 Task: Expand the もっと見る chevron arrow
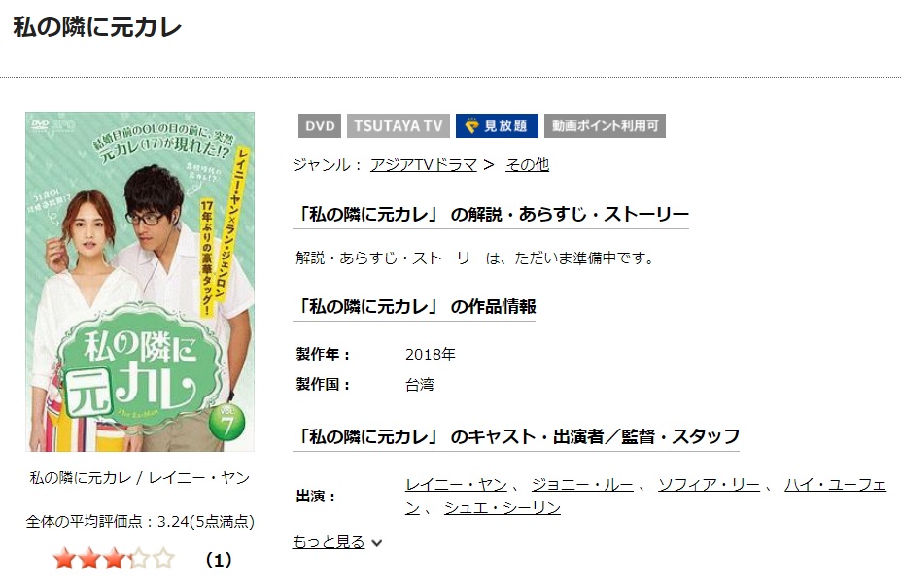pyautogui.click(x=377, y=542)
